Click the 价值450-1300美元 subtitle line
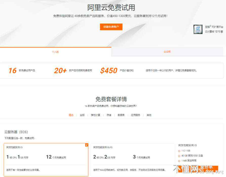Viewport: 226px width, 177px height. tap(110, 16)
